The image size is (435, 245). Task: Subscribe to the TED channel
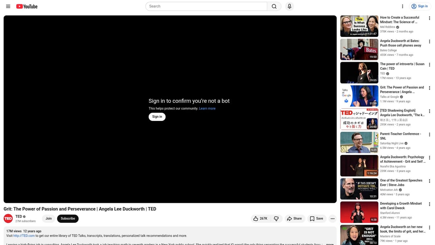(x=68, y=219)
